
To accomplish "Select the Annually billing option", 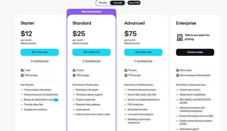I will (118, 3).
